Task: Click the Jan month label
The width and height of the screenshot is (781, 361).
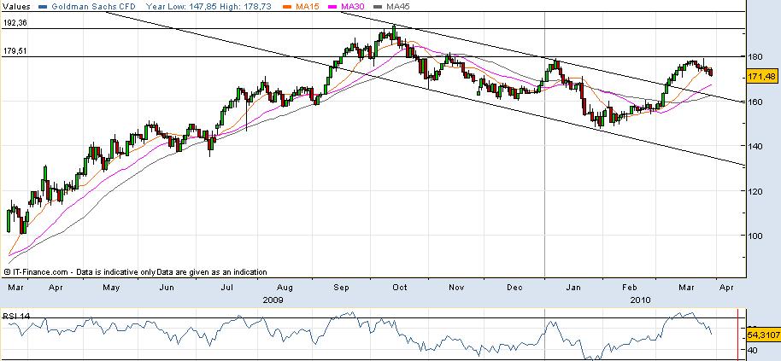Action: click(574, 288)
